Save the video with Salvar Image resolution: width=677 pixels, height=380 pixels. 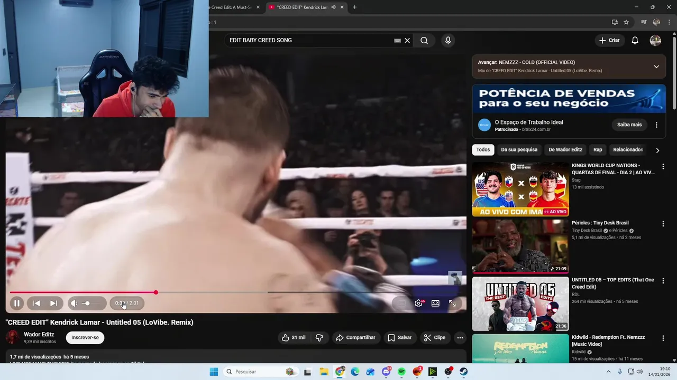click(400, 338)
